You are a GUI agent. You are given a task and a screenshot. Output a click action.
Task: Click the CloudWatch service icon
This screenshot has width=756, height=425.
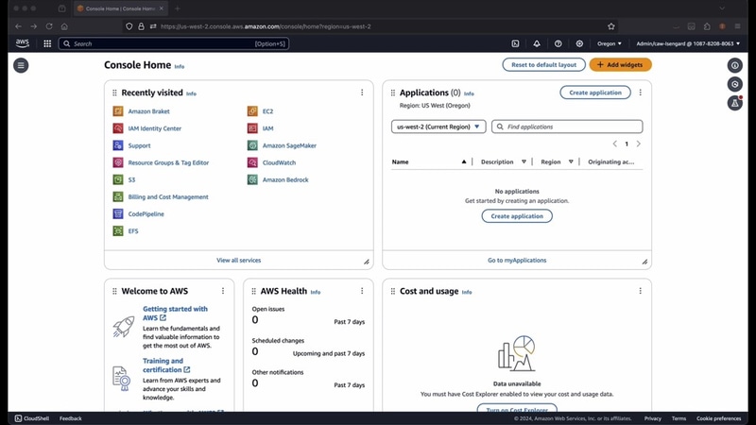252,162
